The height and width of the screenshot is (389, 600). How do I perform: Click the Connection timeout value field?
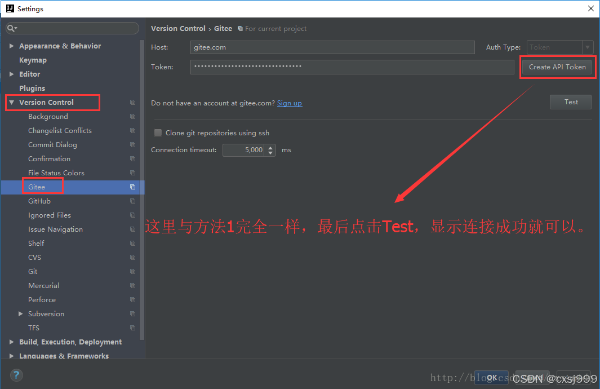pos(244,150)
